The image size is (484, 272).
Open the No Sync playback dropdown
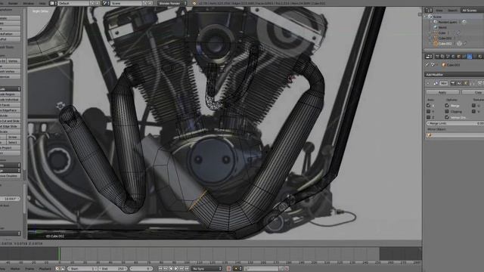click(206, 269)
